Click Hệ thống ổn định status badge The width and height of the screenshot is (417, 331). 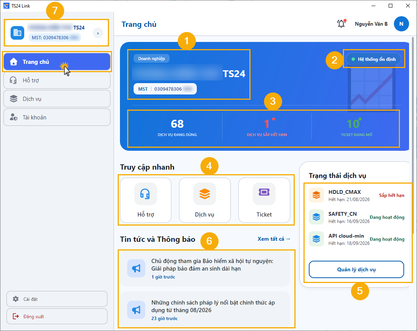tap(373, 59)
